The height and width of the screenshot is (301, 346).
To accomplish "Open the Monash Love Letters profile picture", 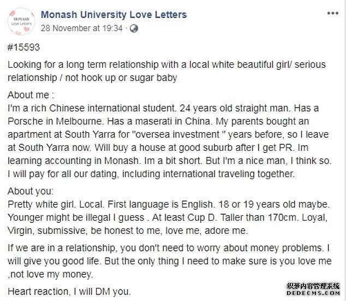I will click(x=21, y=21).
